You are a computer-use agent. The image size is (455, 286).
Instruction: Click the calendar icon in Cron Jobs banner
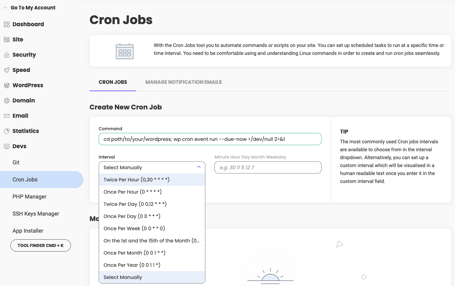[125, 51]
